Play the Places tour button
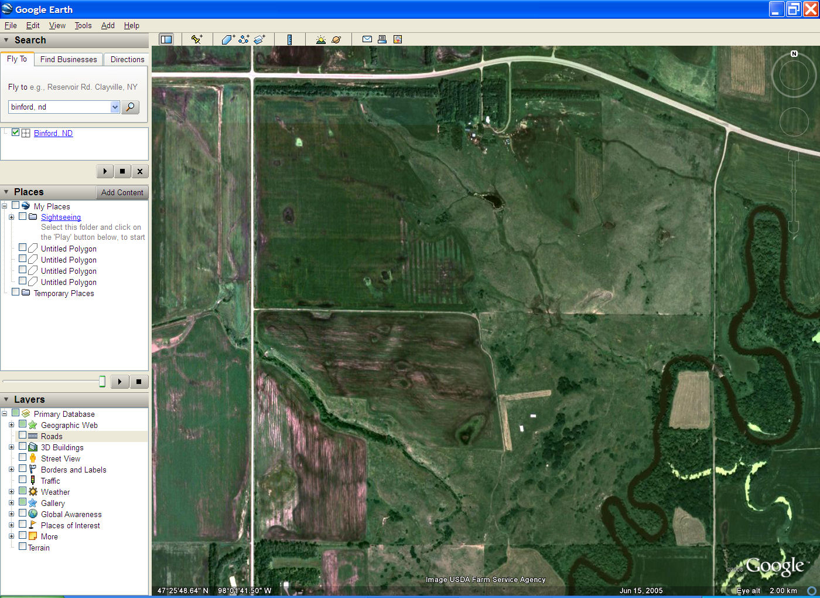 pos(119,382)
